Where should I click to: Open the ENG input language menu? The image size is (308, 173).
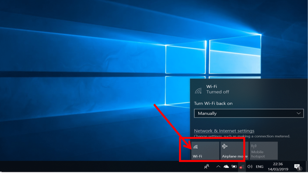[x=260, y=166]
